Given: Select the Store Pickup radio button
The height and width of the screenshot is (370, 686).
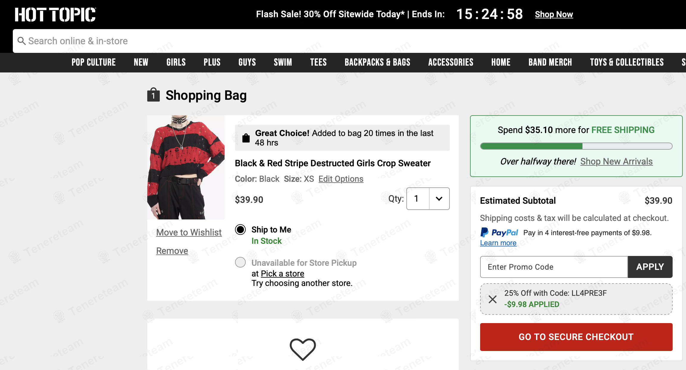Looking at the screenshot, I should click(x=240, y=263).
